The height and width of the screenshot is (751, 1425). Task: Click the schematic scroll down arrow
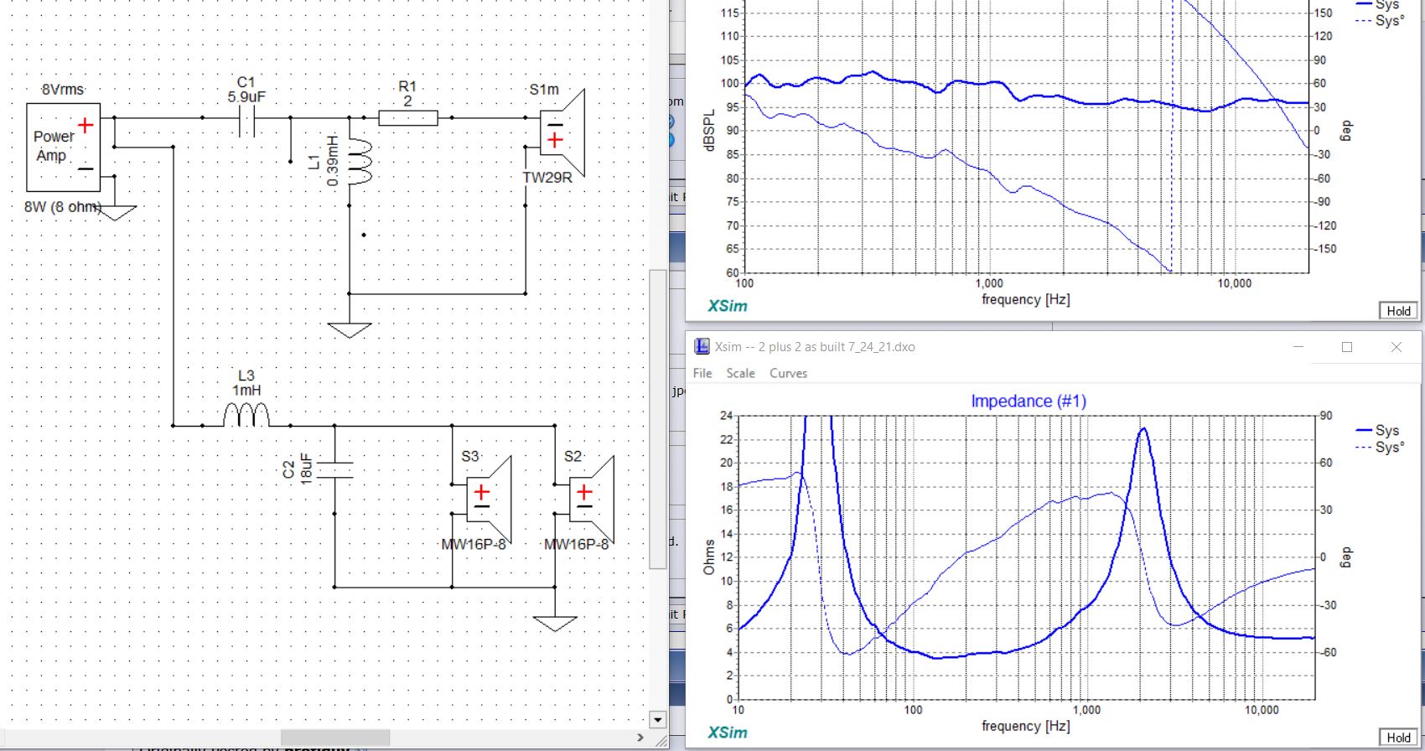(x=657, y=719)
